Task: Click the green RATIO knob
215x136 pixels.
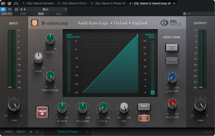Action: click(x=50, y=38)
